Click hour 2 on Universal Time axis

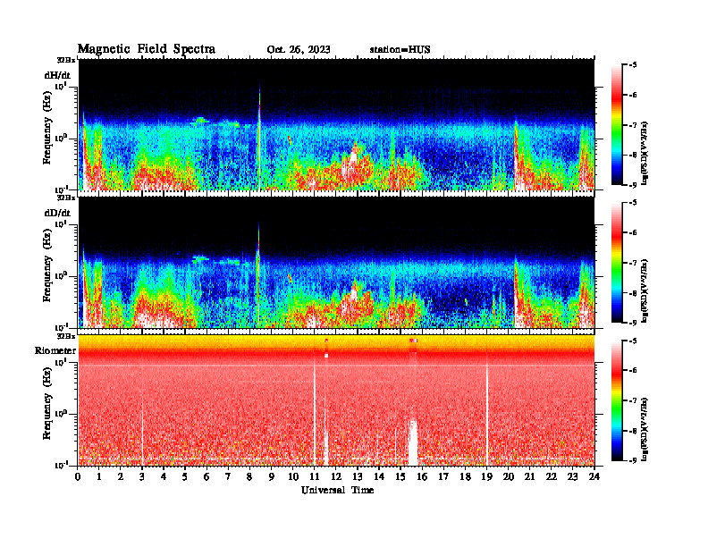[121, 477]
